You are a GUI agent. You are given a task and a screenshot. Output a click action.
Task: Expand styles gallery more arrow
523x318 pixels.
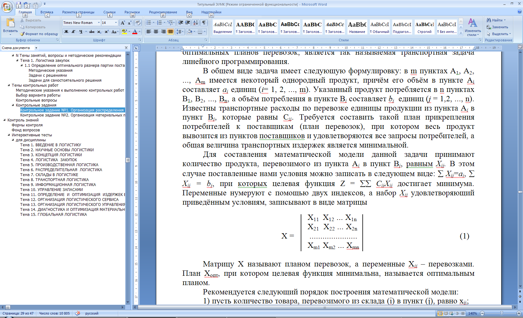[x=461, y=33]
